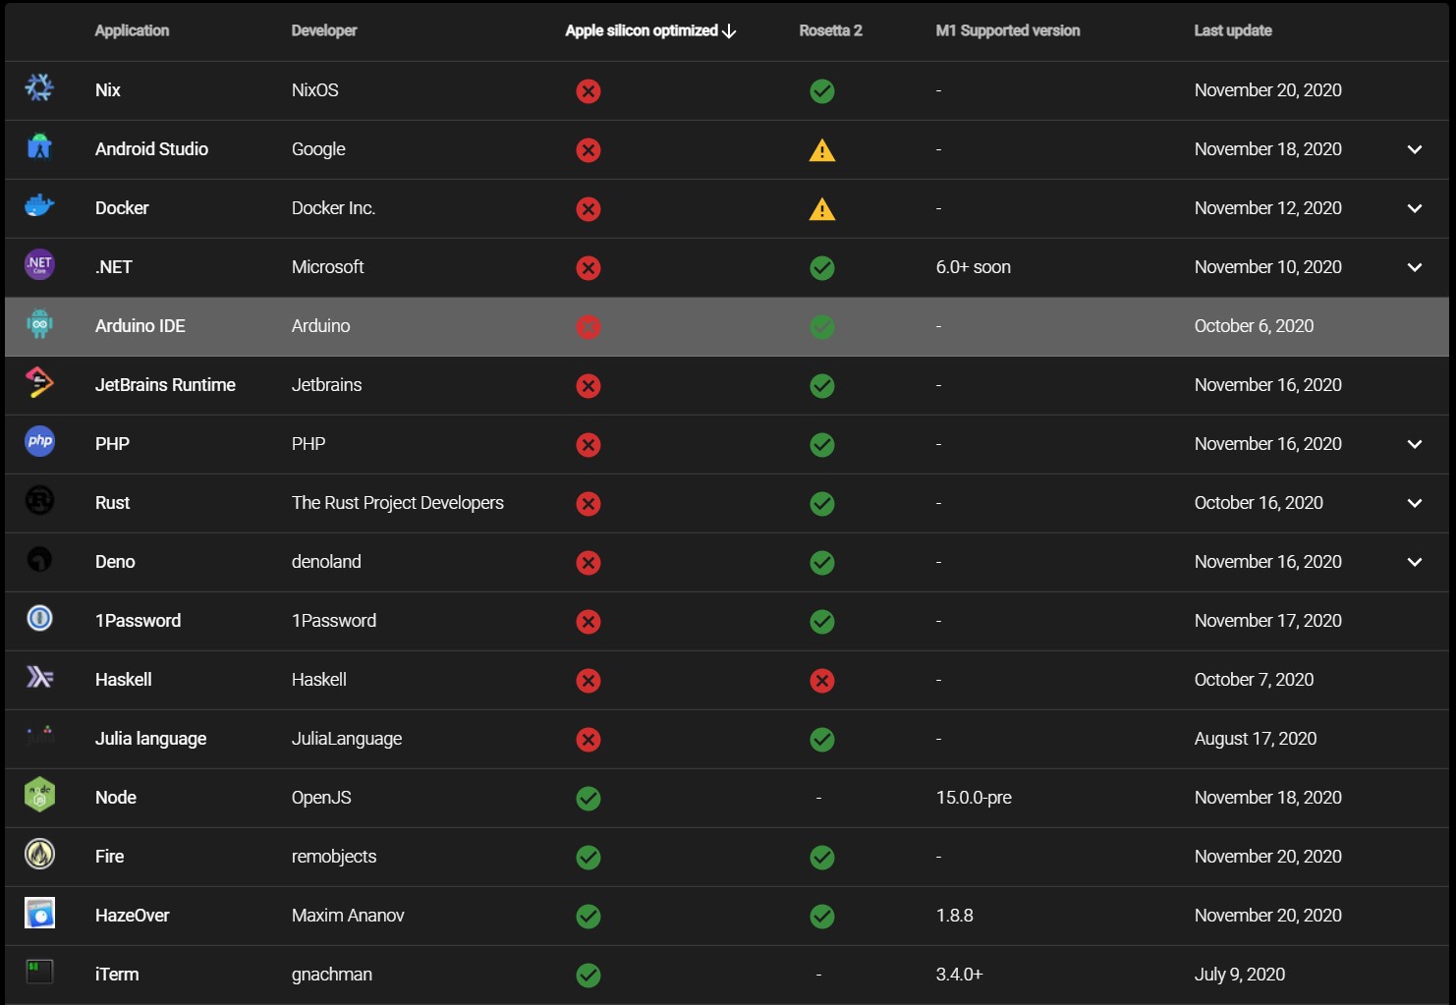Click the PHP blue oval icon
Viewport: 1456px width, 1005px height.
point(39,442)
